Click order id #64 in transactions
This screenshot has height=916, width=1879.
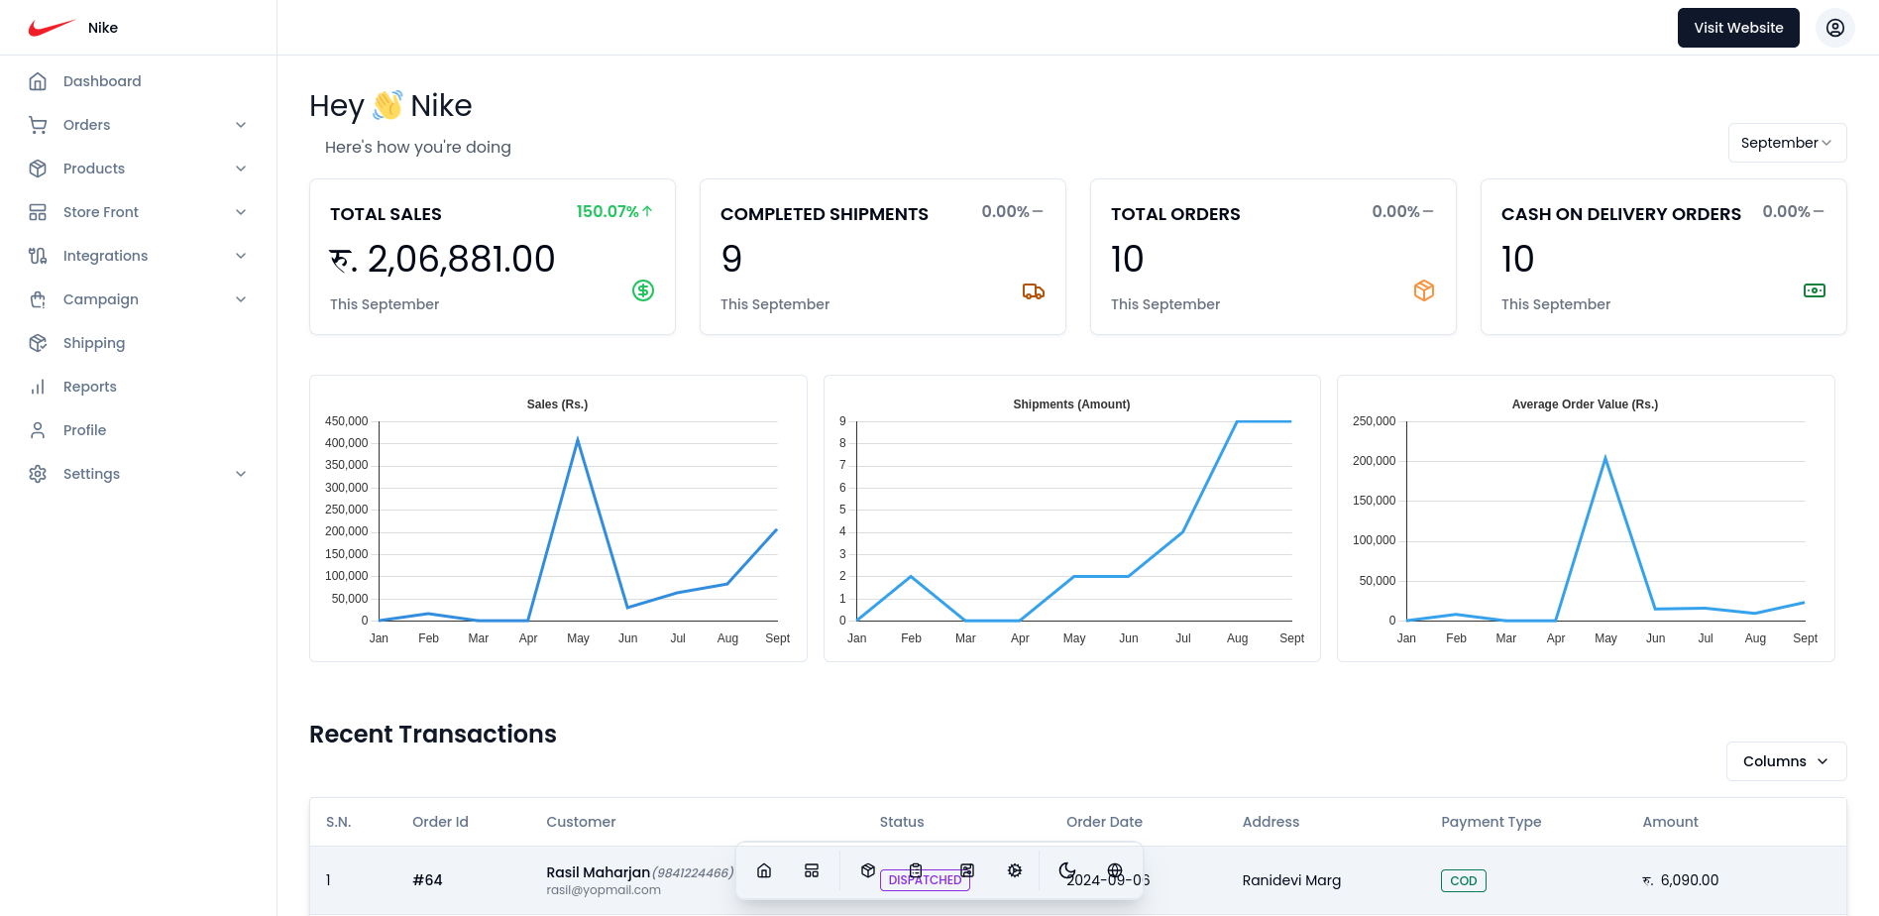pyautogui.click(x=427, y=880)
